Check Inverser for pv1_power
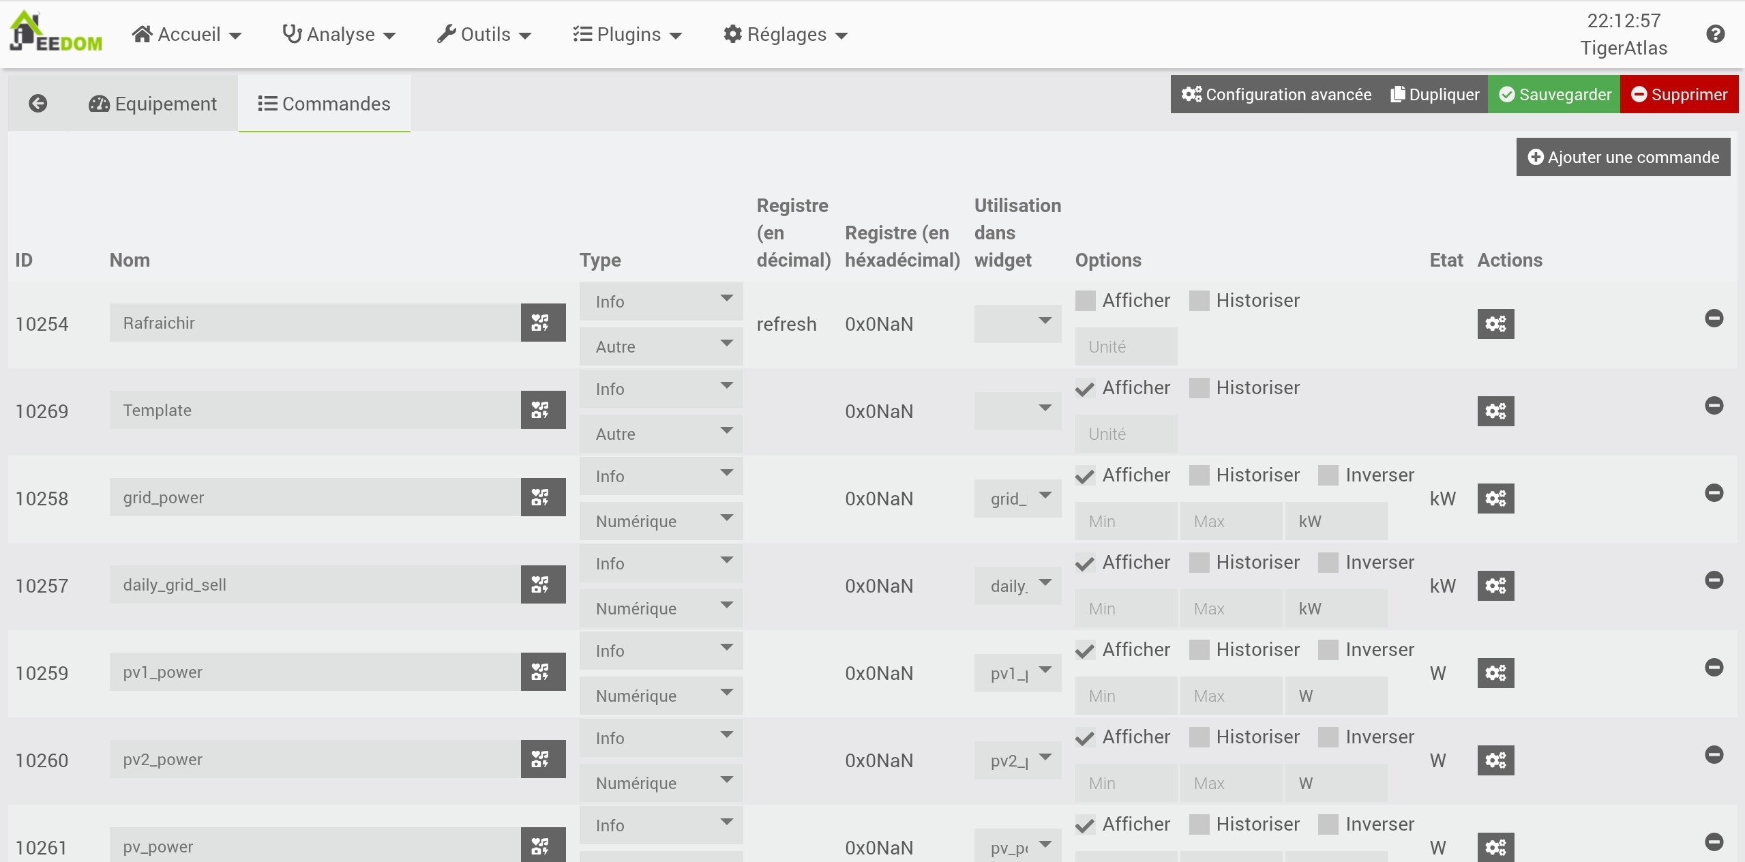The image size is (1745, 862). tap(1328, 650)
